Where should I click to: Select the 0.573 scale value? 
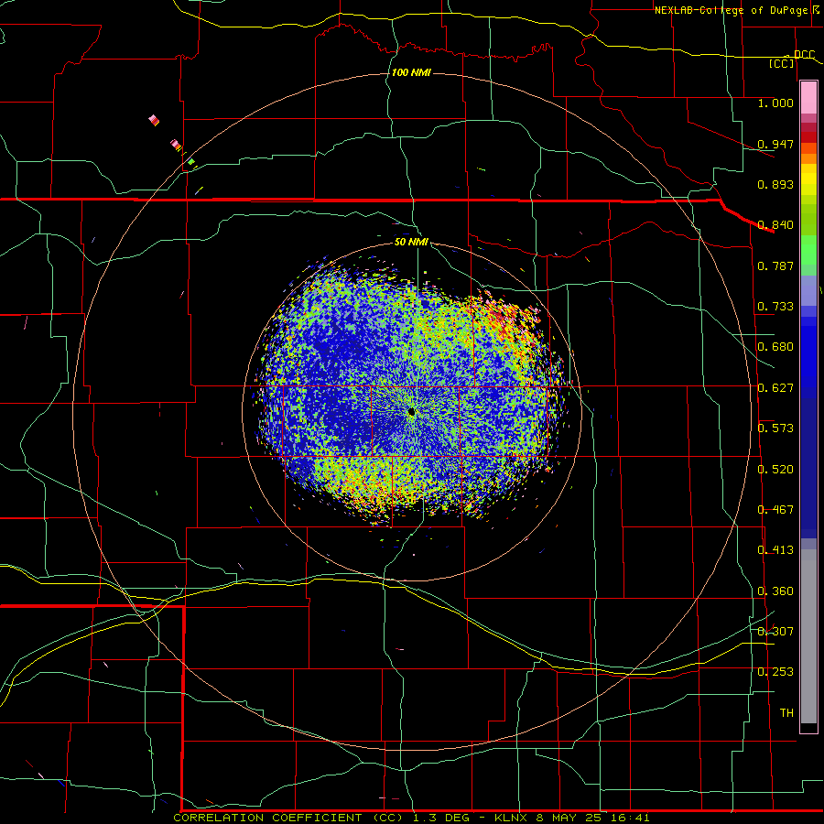775,428
